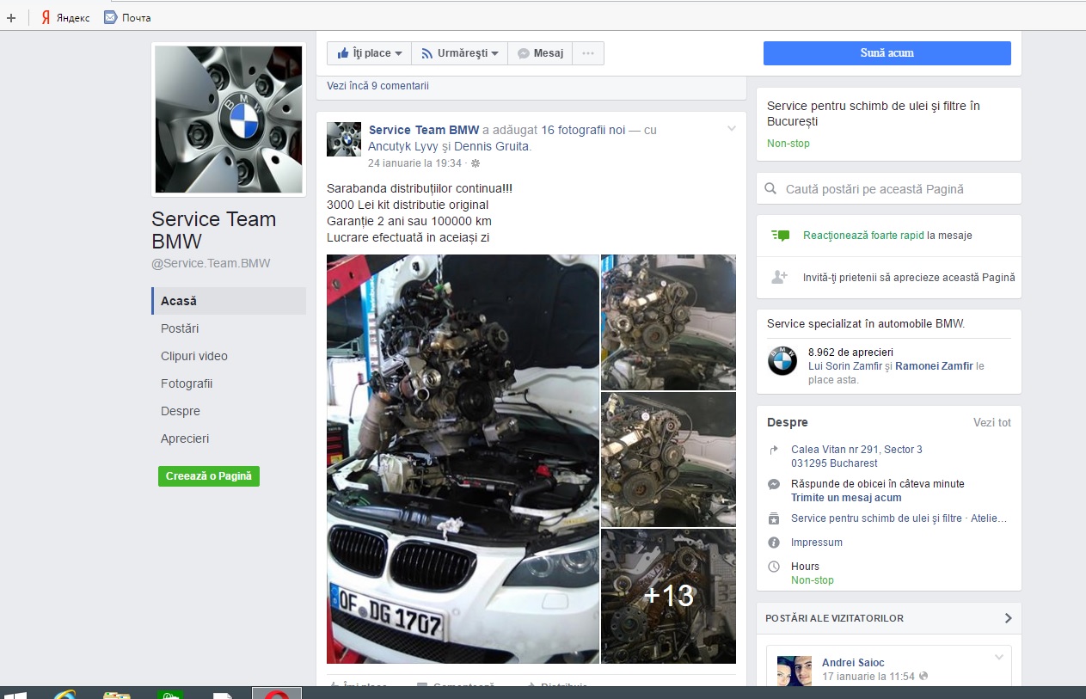
Task: Click the Caută postări search field
Action: [x=894, y=189]
